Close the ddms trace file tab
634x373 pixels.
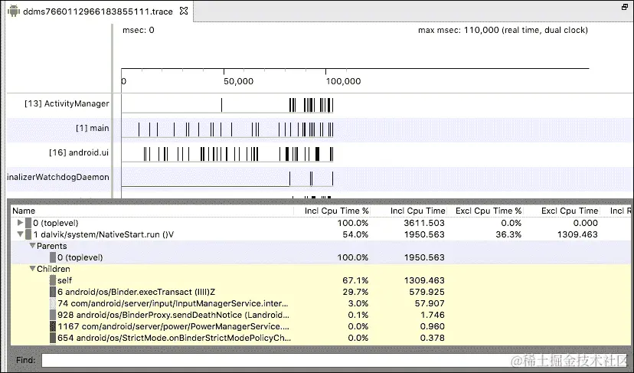[x=184, y=11]
